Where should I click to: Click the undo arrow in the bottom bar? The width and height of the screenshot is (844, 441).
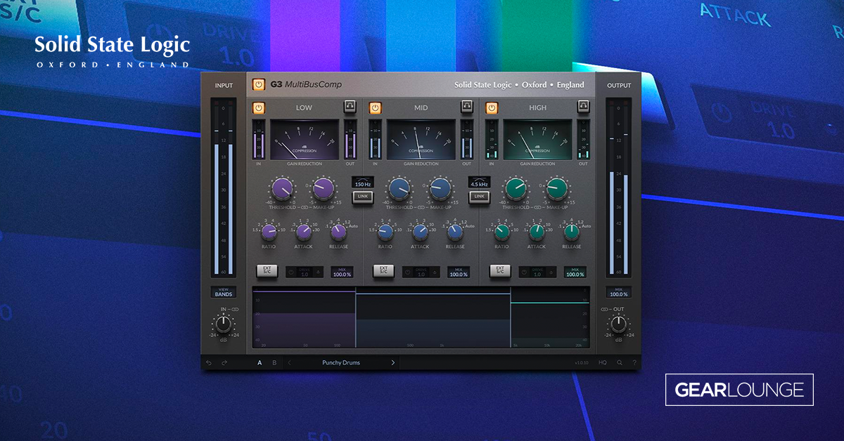[209, 362]
